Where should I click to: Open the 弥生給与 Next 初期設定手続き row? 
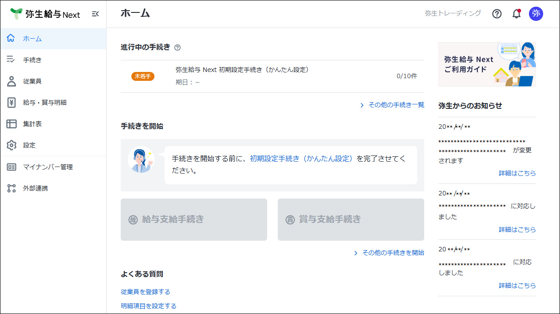tap(272, 76)
